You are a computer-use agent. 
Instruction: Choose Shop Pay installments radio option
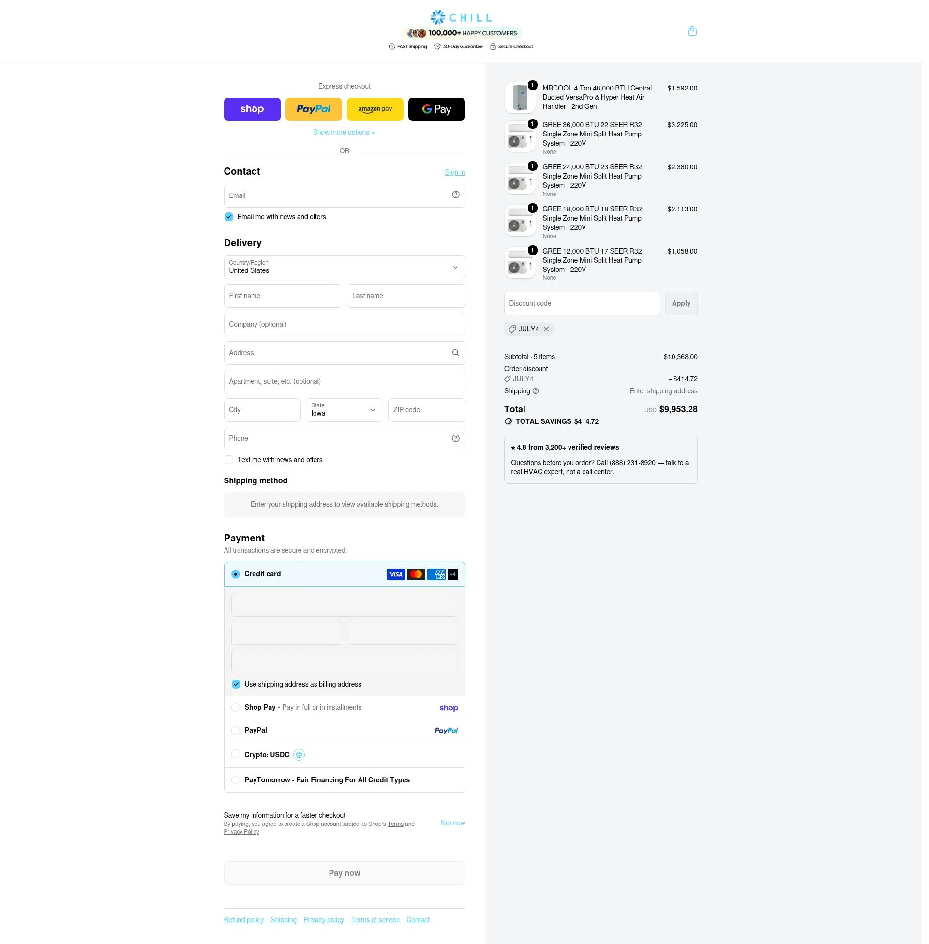(x=236, y=707)
